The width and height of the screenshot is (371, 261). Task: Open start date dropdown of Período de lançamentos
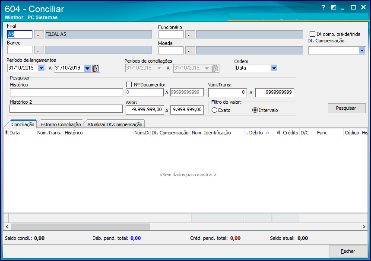coord(41,68)
